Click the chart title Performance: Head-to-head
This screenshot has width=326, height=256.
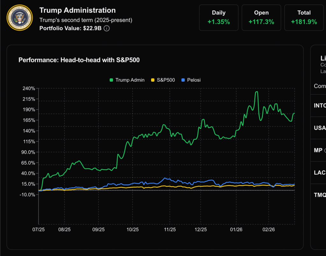pos(80,60)
